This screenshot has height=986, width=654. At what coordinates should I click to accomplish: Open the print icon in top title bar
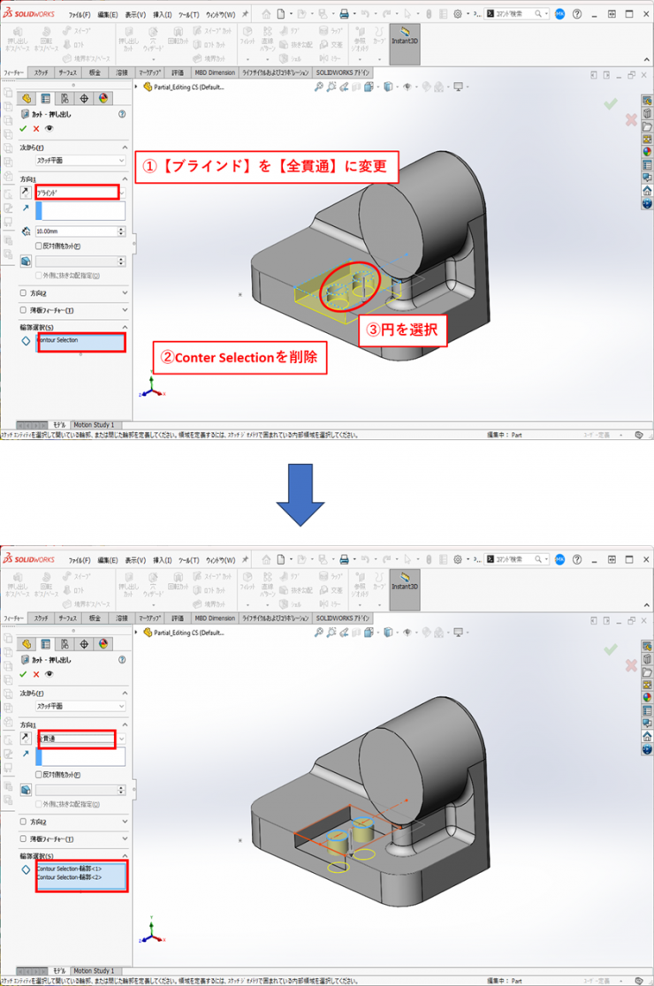(344, 14)
